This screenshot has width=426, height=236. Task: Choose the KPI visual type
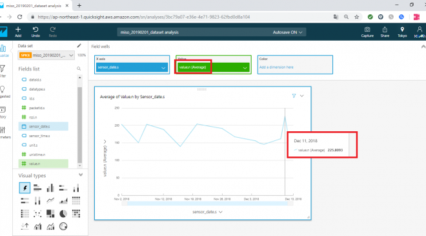click(x=25, y=226)
